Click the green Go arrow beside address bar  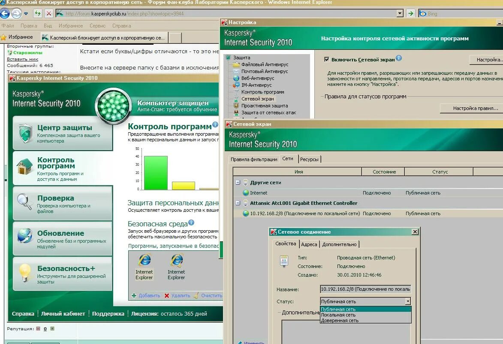coord(410,13)
